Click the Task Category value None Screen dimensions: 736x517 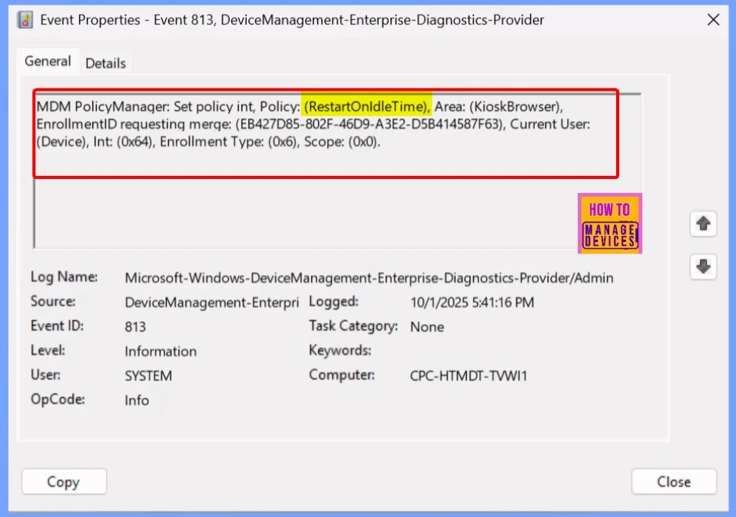[x=427, y=326]
